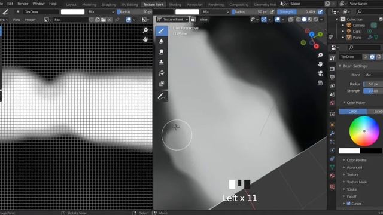This screenshot has height=215, width=383.
Task: Click the open image folder icon
Action: click(104, 20)
